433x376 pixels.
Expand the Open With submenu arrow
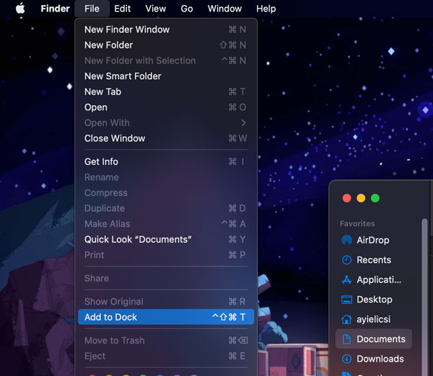tap(243, 122)
